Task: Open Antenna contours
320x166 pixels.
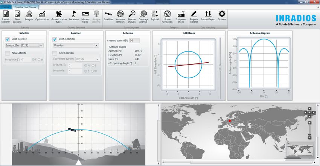Action: click(x=120, y=17)
